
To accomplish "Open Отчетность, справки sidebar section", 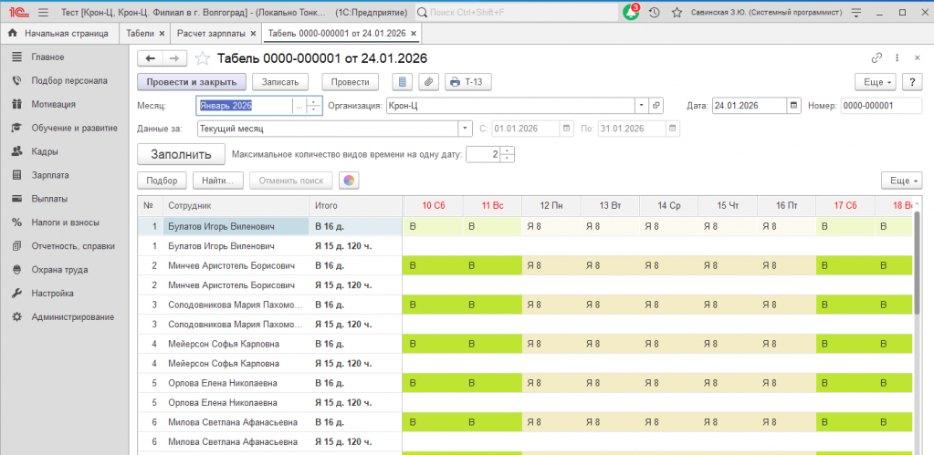I will [x=73, y=246].
